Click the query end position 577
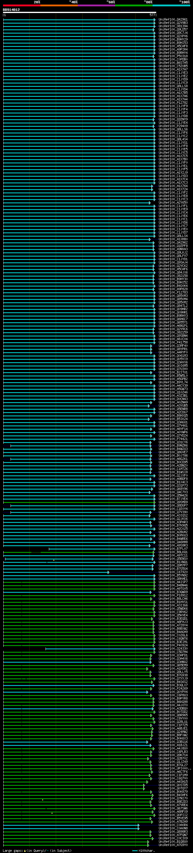The image size is (193, 853). pos(152,15)
